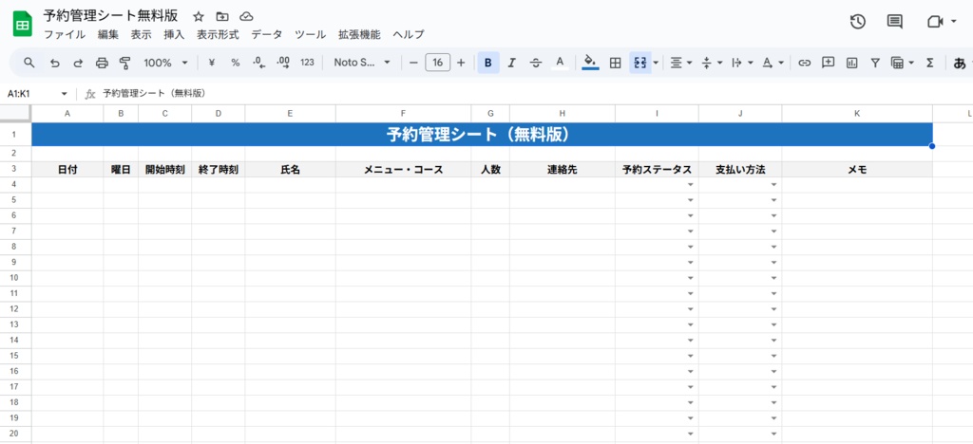The height and width of the screenshot is (444, 973).
Task: Open the 編集 menu
Action: point(108,35)
